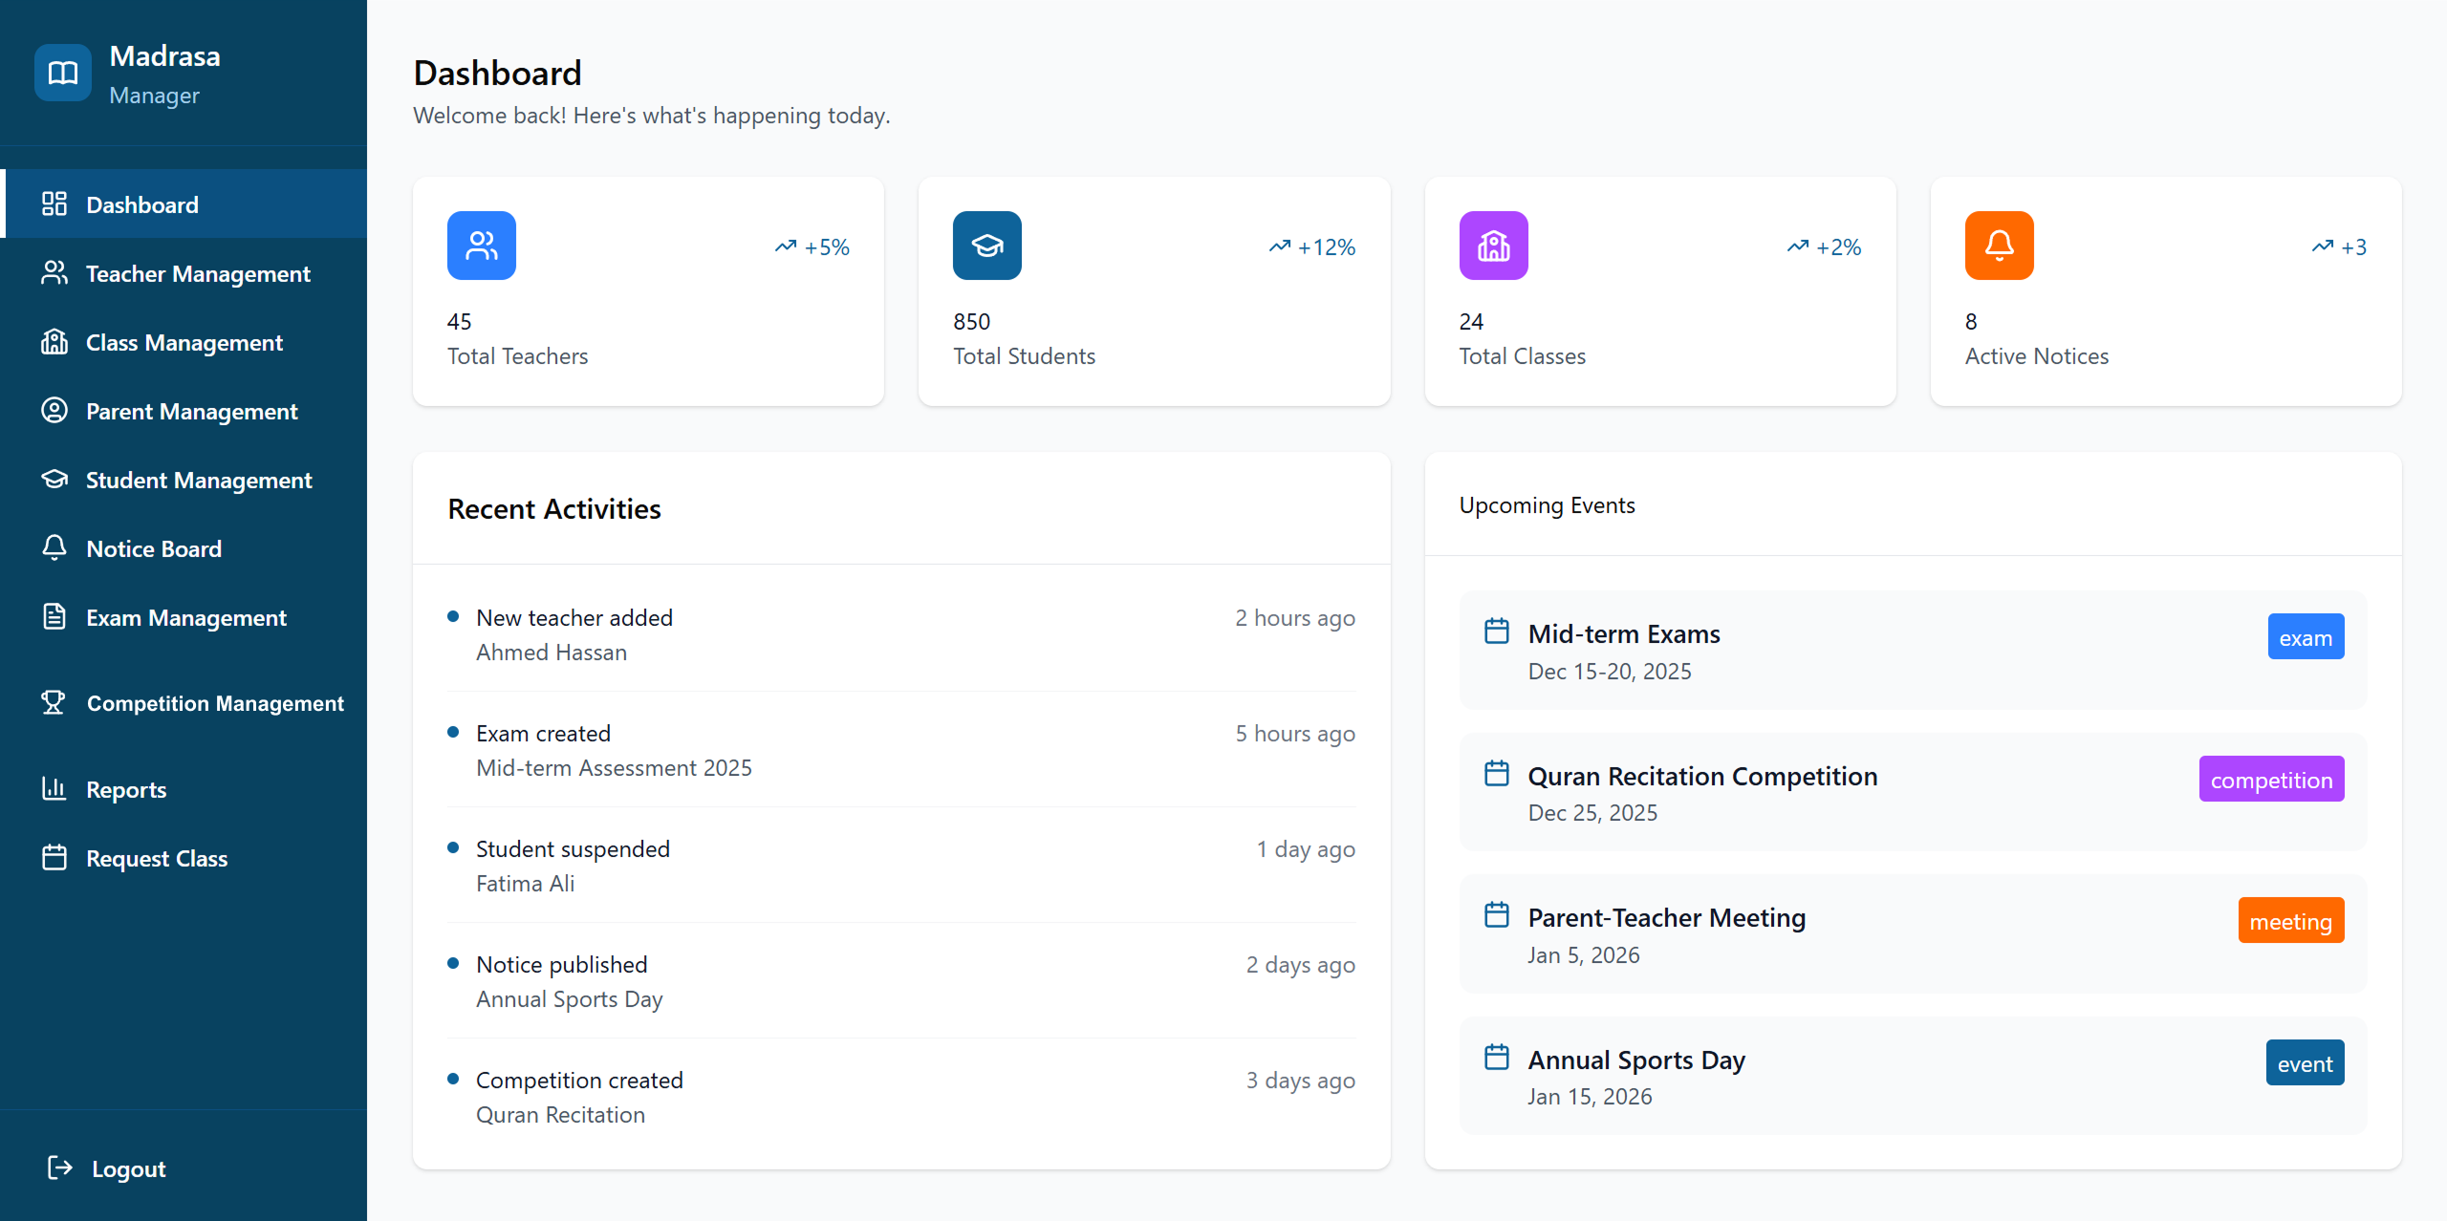Click the purple Total Classes icon
2447x1221 pixels.
pos(1493,246)
